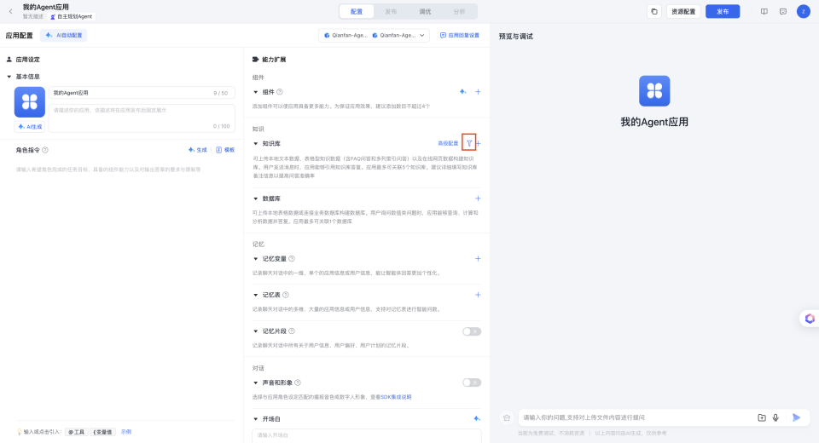Open 高级配置 for knowledge base

click(448, 143)
